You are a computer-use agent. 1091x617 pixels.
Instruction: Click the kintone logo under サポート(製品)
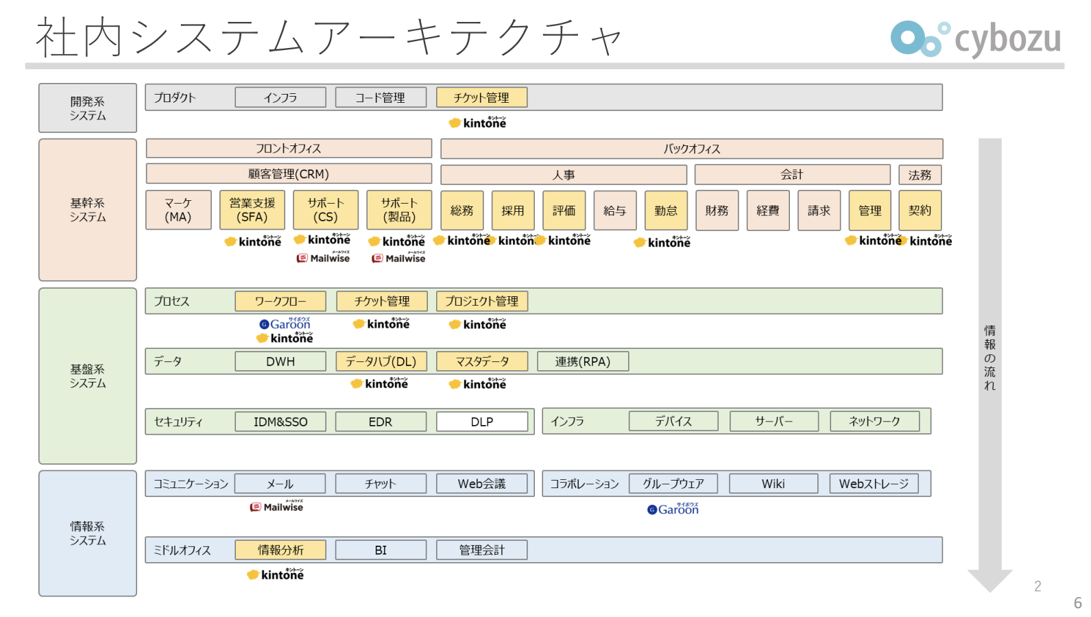pos(397,241)
